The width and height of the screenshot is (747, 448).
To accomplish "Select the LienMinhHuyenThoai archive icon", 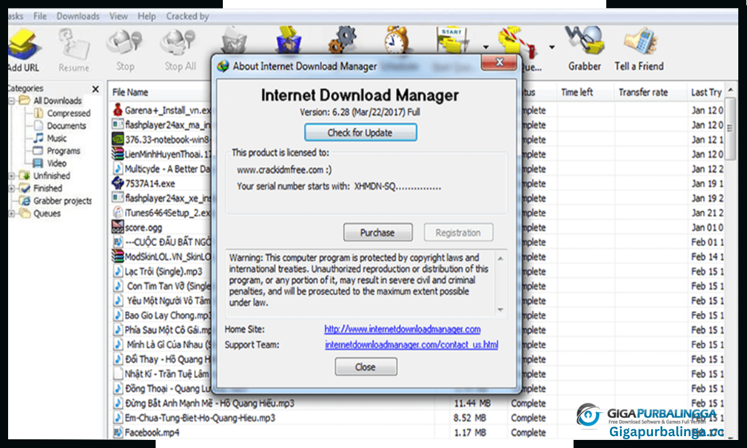I will point(118,154).
